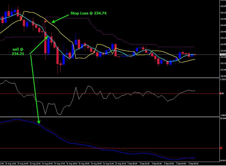Click the 234.40 price axis label
226x166 pixels.
223,32
